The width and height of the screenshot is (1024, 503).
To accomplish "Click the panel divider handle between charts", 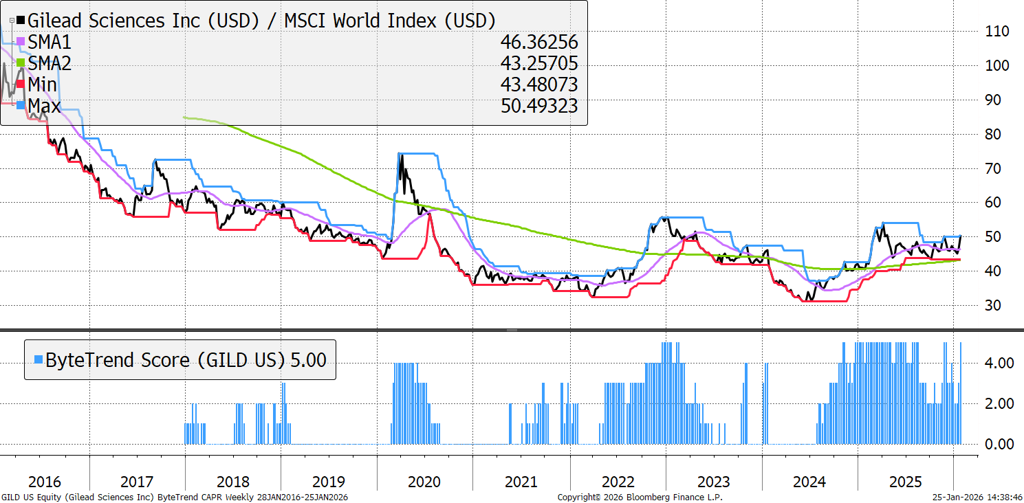I will point(511,331).
